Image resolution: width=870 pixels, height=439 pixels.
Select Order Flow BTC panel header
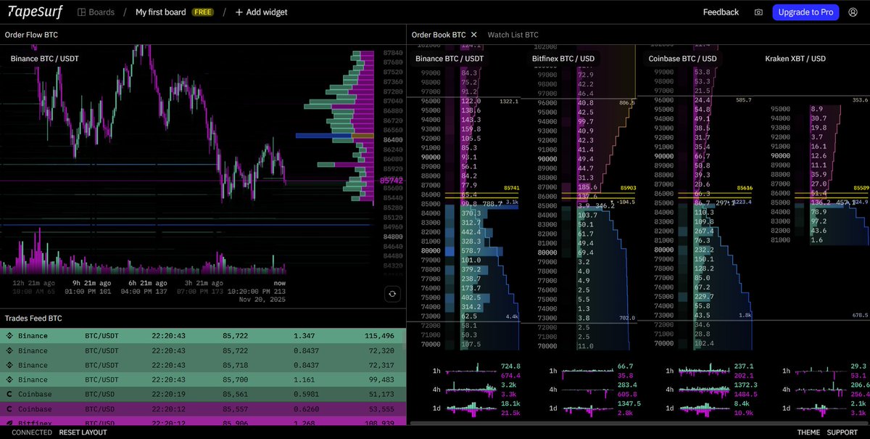[31, 34]
